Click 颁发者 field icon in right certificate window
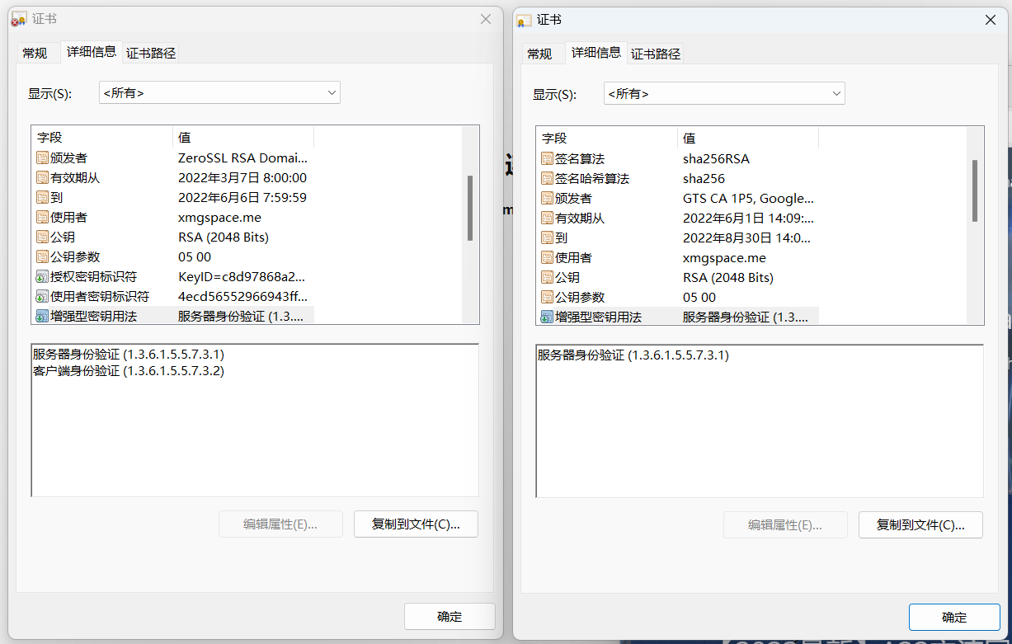The width and height of the screenshot is (1012, 644). (547, 198)
